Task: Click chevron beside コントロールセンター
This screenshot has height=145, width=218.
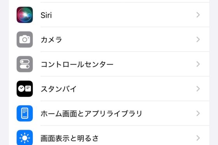Action: click(x=198, y=64)
